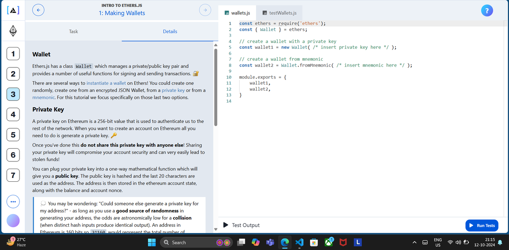
Task: Show hidden system tray icons chevron
Action: 414,243
